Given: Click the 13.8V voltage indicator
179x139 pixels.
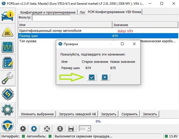Looking at the screenshot, I should pyautogui.click(x=171, y=136).
